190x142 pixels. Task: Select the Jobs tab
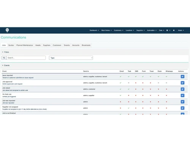[4, 45]
